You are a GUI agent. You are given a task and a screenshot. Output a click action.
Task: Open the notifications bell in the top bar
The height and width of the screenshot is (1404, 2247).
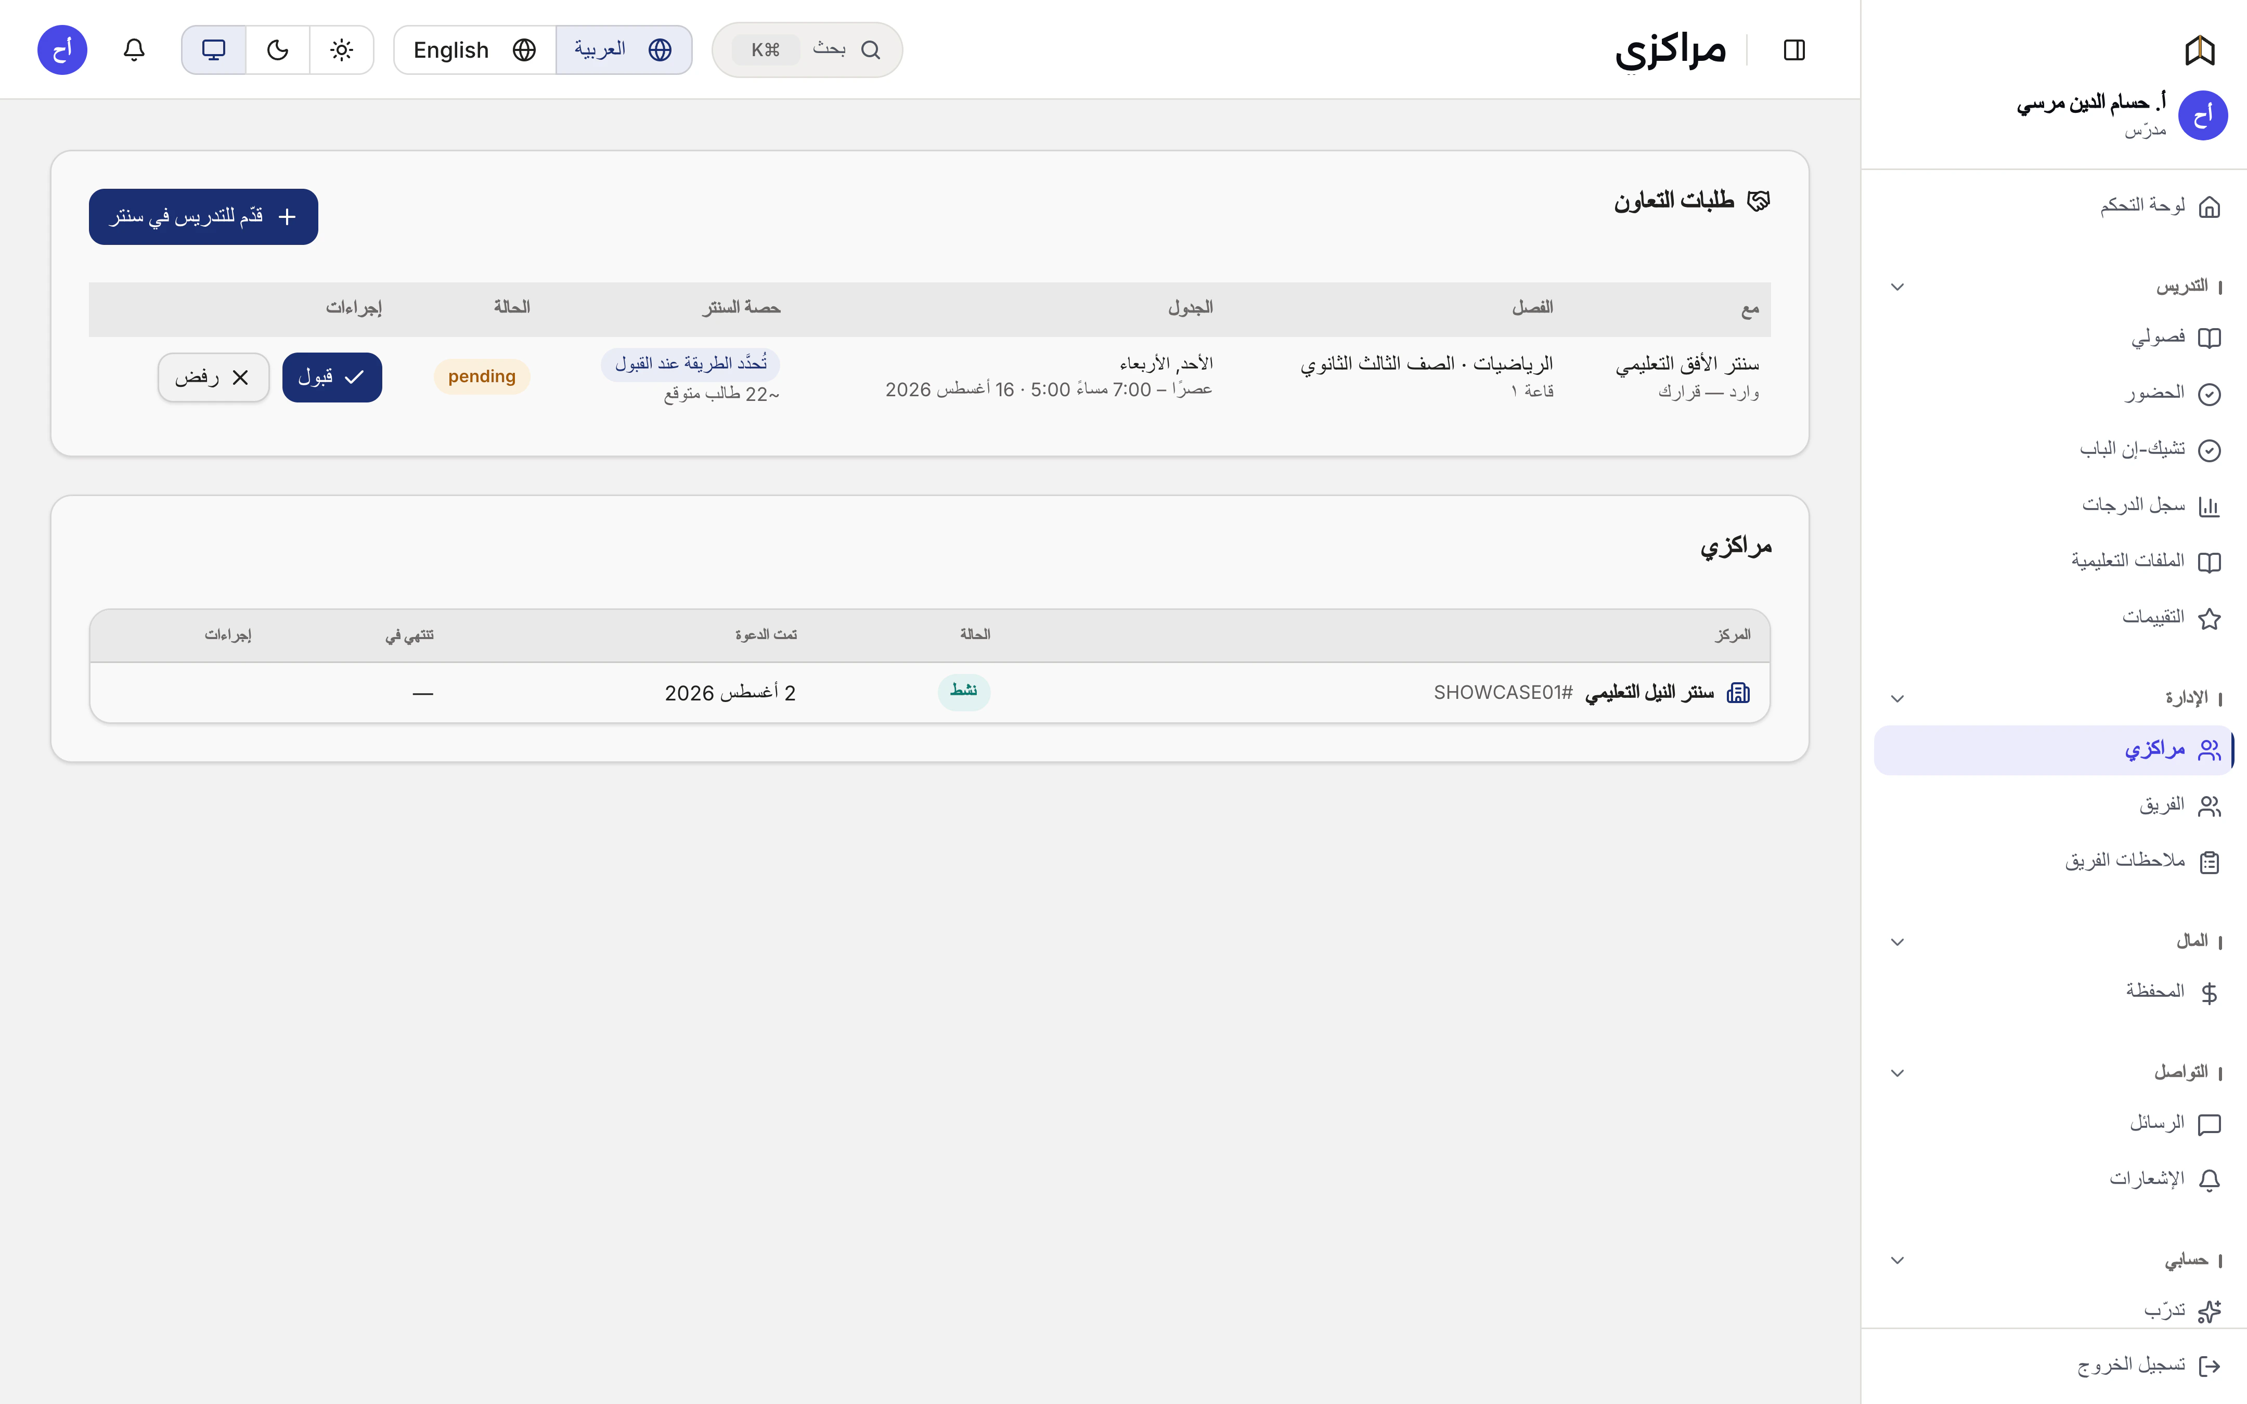[x=134, y=50]
